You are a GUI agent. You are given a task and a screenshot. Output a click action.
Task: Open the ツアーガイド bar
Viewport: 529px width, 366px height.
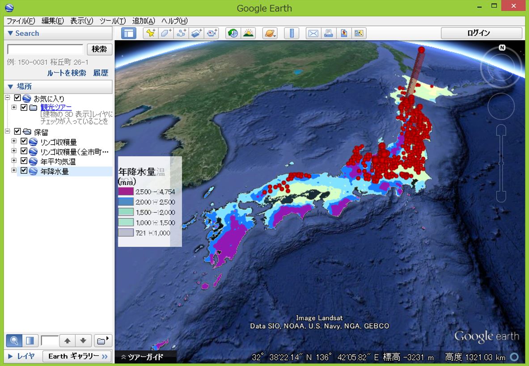tap(146, 357)
